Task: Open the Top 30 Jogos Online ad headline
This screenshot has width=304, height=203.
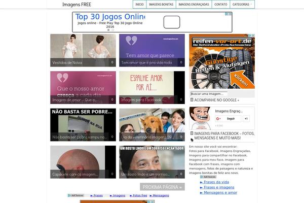Action: (x=110, y=17)
